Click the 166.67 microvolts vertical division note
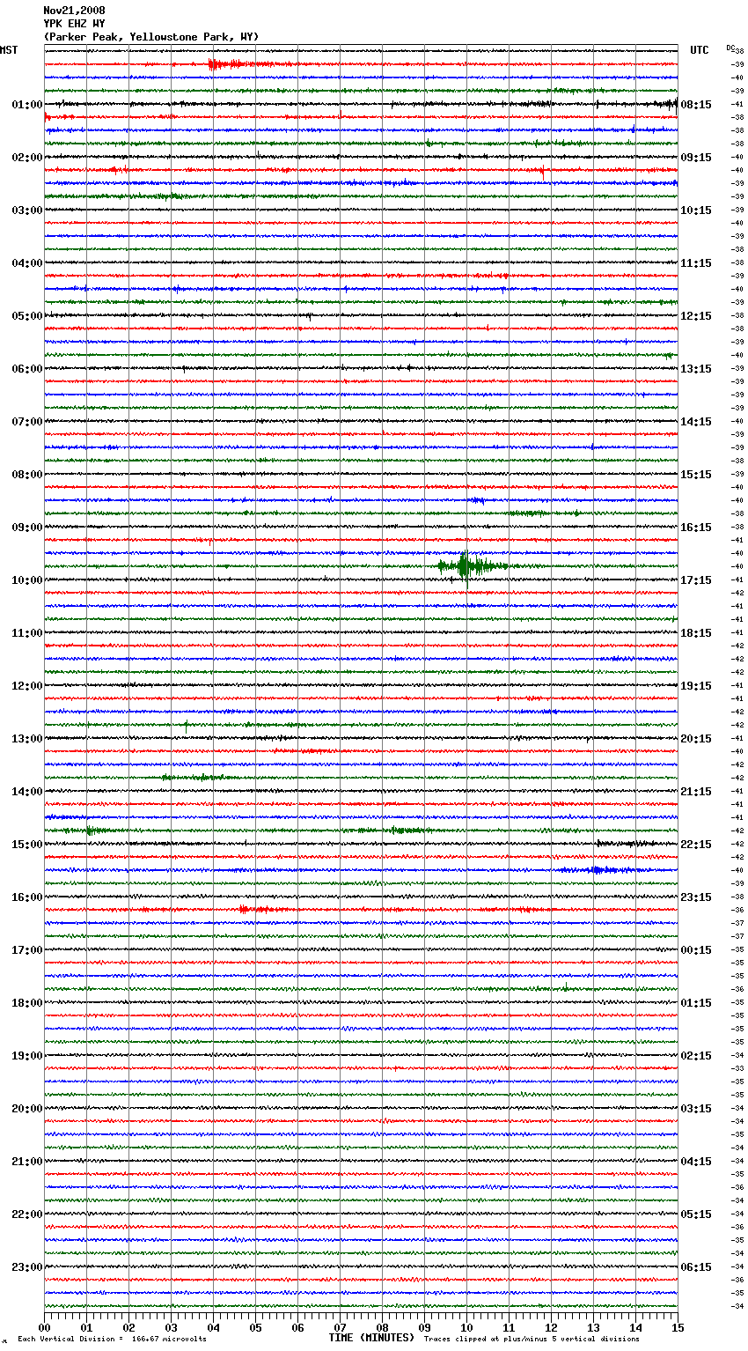The image size is (748, 1351). coord(112,1339)
